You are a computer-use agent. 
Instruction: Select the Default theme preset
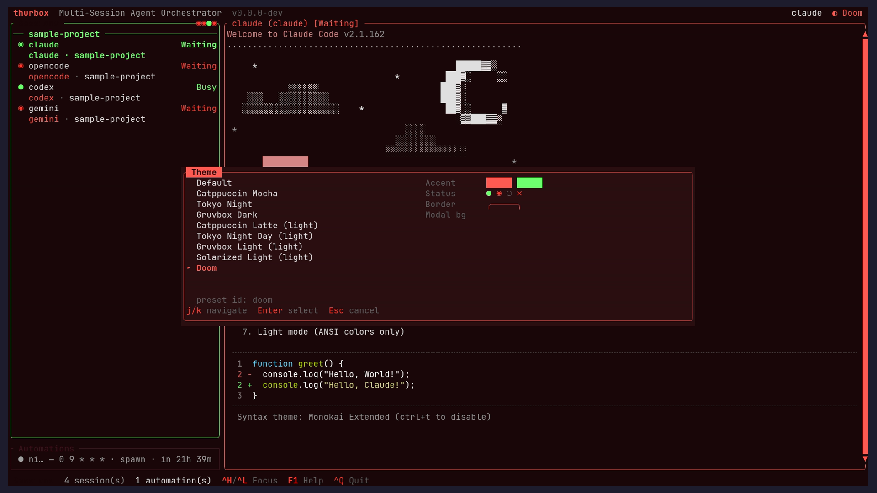click(x=214, y=183)
